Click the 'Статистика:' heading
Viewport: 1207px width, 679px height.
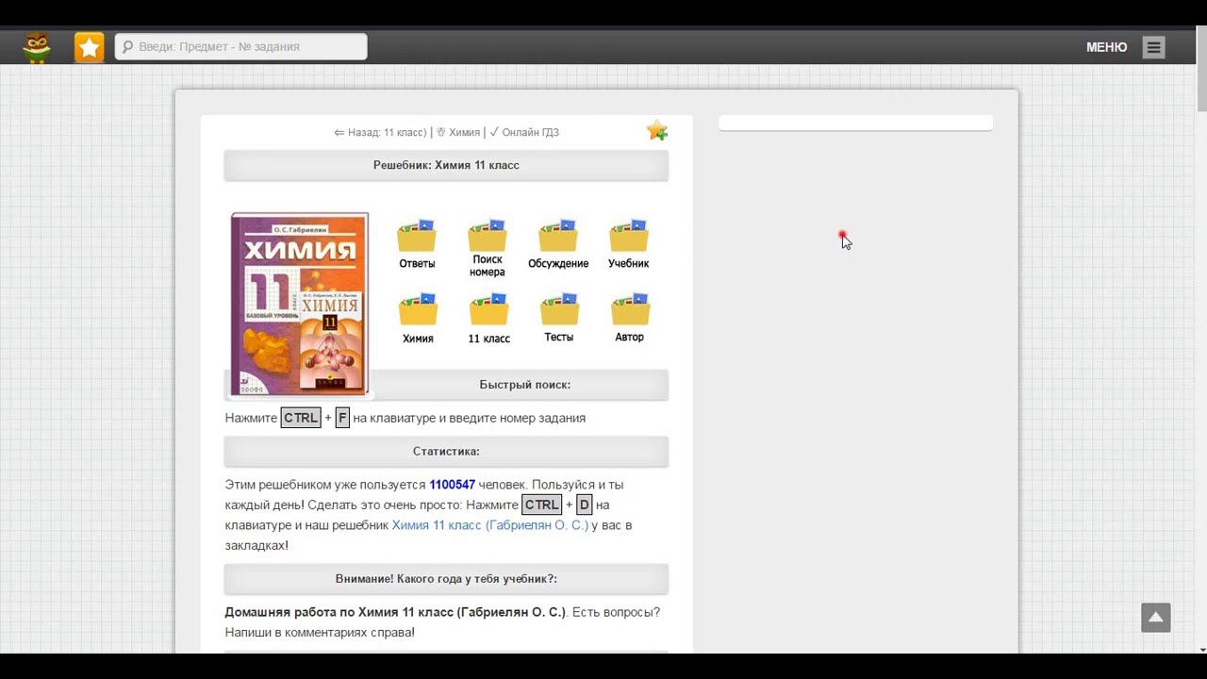(446, 452)
